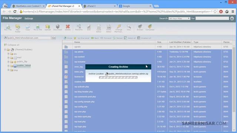Click the Extract toolbar icon
Screen dimensions: 237x133
140,28
